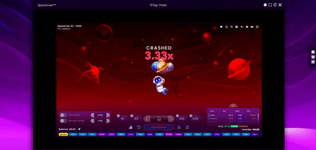Image resolution: width=316 pixels, height=150 pixels.
Task: Click plus badge on €5 chip
Action: 132,115
